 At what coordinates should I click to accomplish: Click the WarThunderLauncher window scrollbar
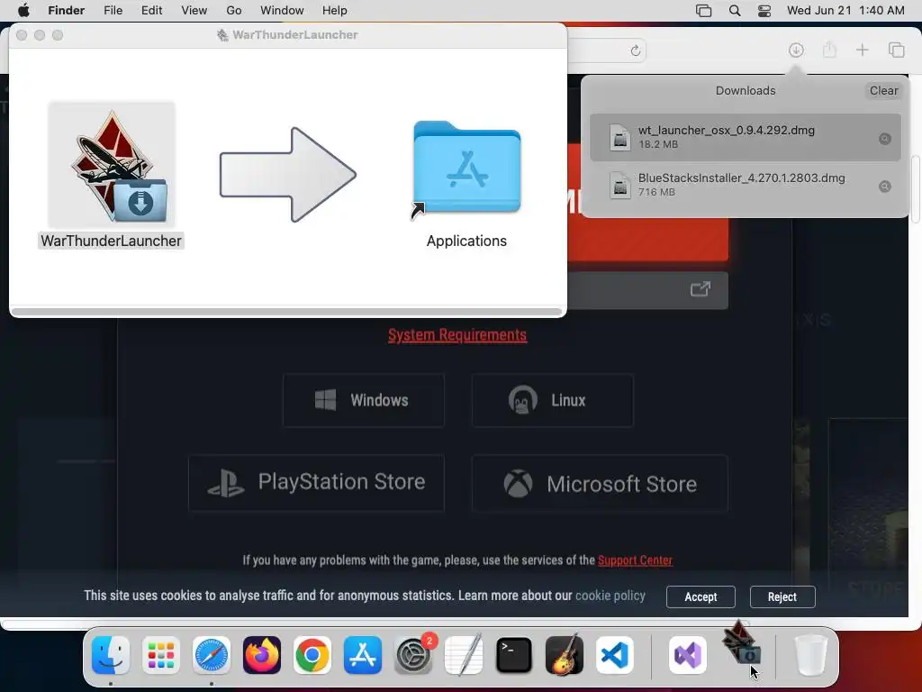pos(287,311)
